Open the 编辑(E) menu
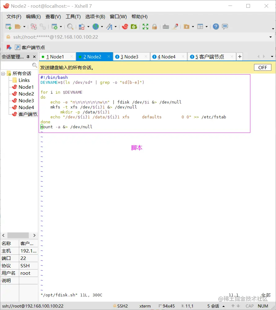276x310 pixels. [x=33, y=17]
